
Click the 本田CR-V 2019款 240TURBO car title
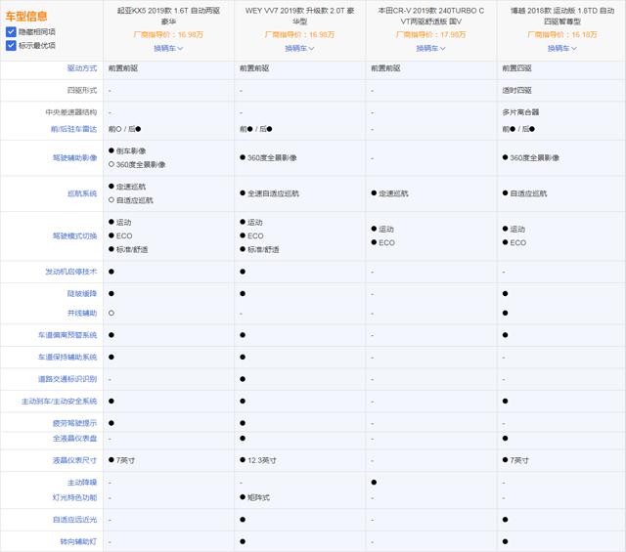tap(430, 16)
